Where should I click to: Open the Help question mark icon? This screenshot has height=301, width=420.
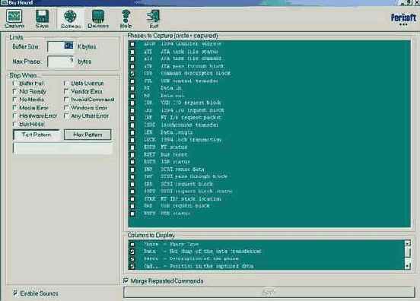126,19
